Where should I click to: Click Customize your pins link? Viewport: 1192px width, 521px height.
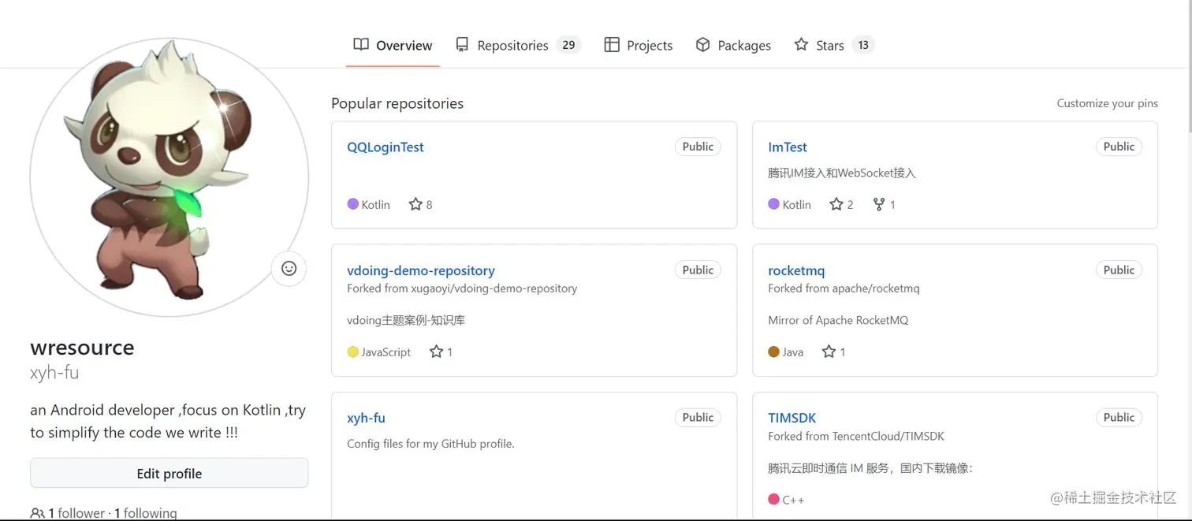tap(1108, 103)
